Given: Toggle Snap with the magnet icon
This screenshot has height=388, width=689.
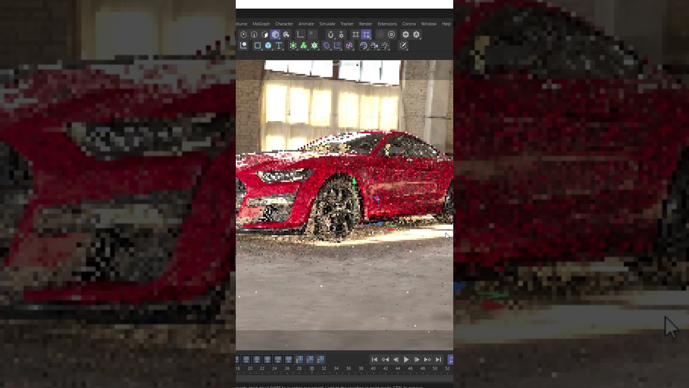Looking at the screenshot, I should pos(331,34).
